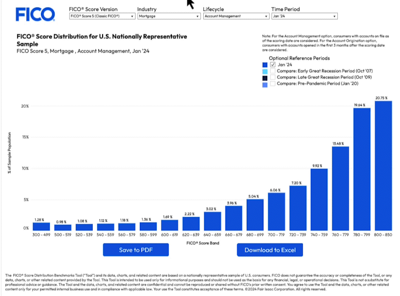Select the 640 - 659 bar at 3.02%
Screen dimensions: 400x296
(212, 221)
